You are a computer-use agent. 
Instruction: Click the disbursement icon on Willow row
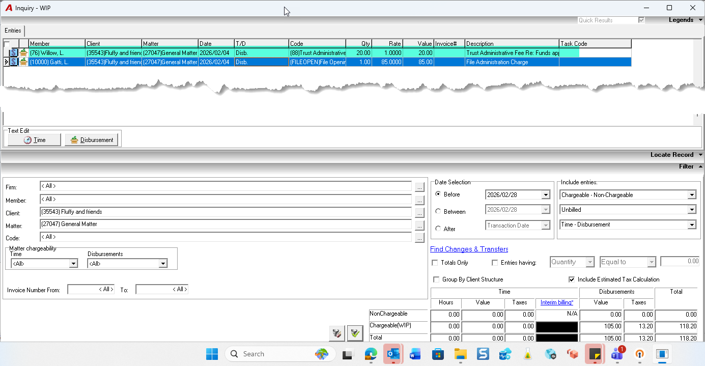[x=23, y=52]
